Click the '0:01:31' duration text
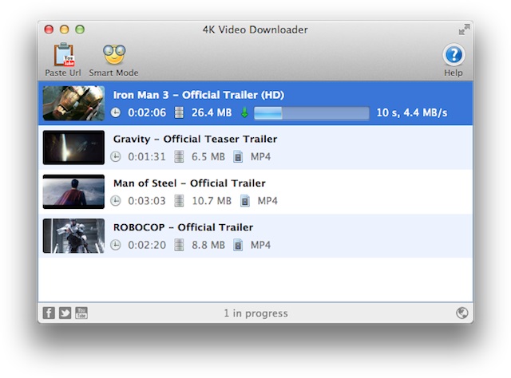The height and width of the screenshot is (378, 511). coord(147,156)
